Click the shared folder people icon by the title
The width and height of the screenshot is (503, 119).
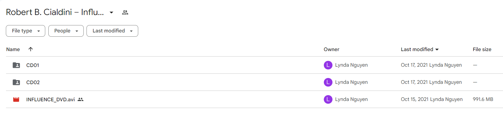point(125,13)
